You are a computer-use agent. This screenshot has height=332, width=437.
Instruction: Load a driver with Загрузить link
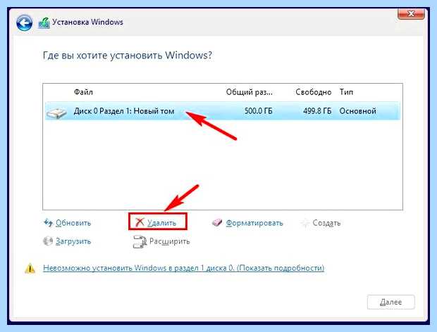73,241
